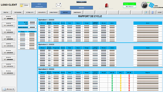Click first-row yellow dot in Info_3 column
Viewport: 163px width, 92px height.
coord(121,75)
